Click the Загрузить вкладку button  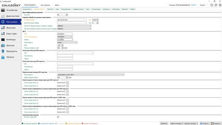pos(190,124)
